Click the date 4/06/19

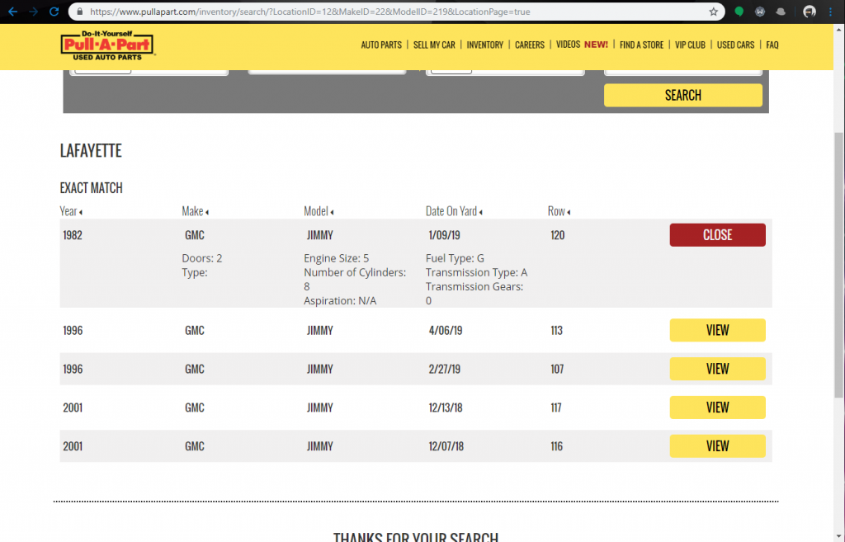[x=445, y=330]
